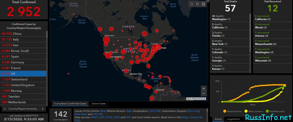Click the deaths list scrollbar

coord(250,32)
